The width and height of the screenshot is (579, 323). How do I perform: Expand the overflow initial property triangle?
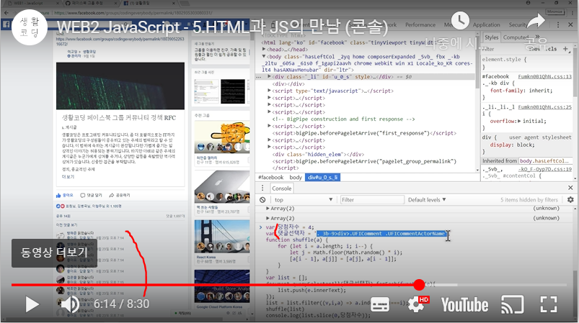tap(519, 121)
